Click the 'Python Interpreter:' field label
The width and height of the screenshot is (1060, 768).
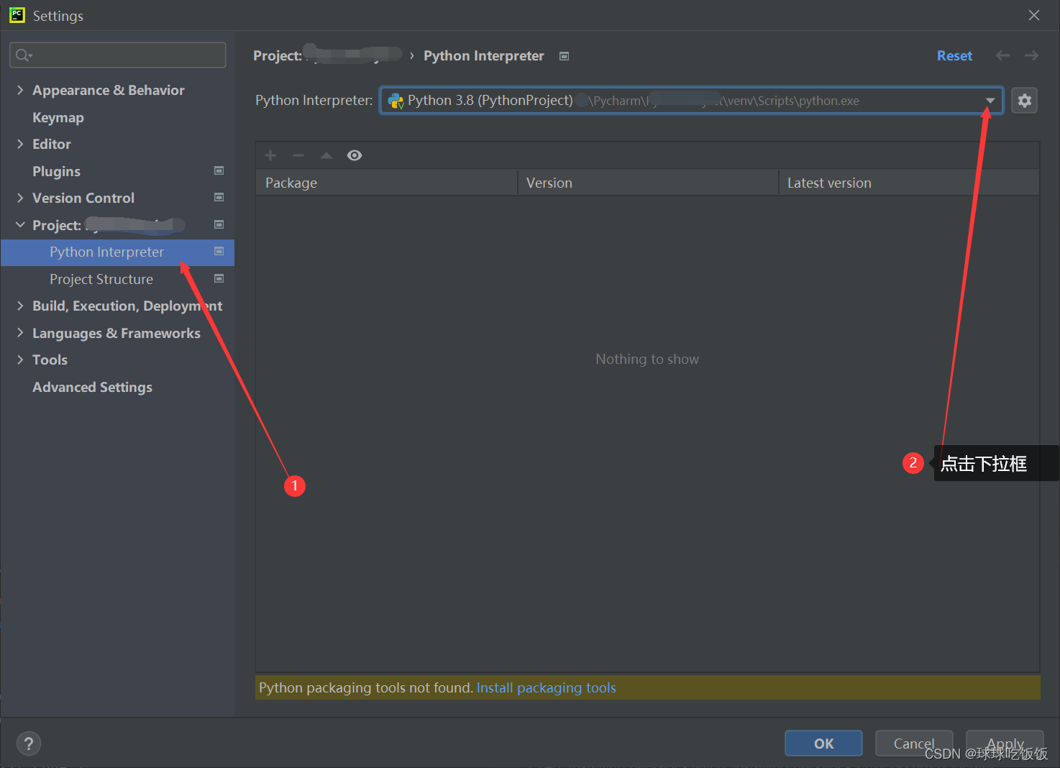[x=314, y=101]
